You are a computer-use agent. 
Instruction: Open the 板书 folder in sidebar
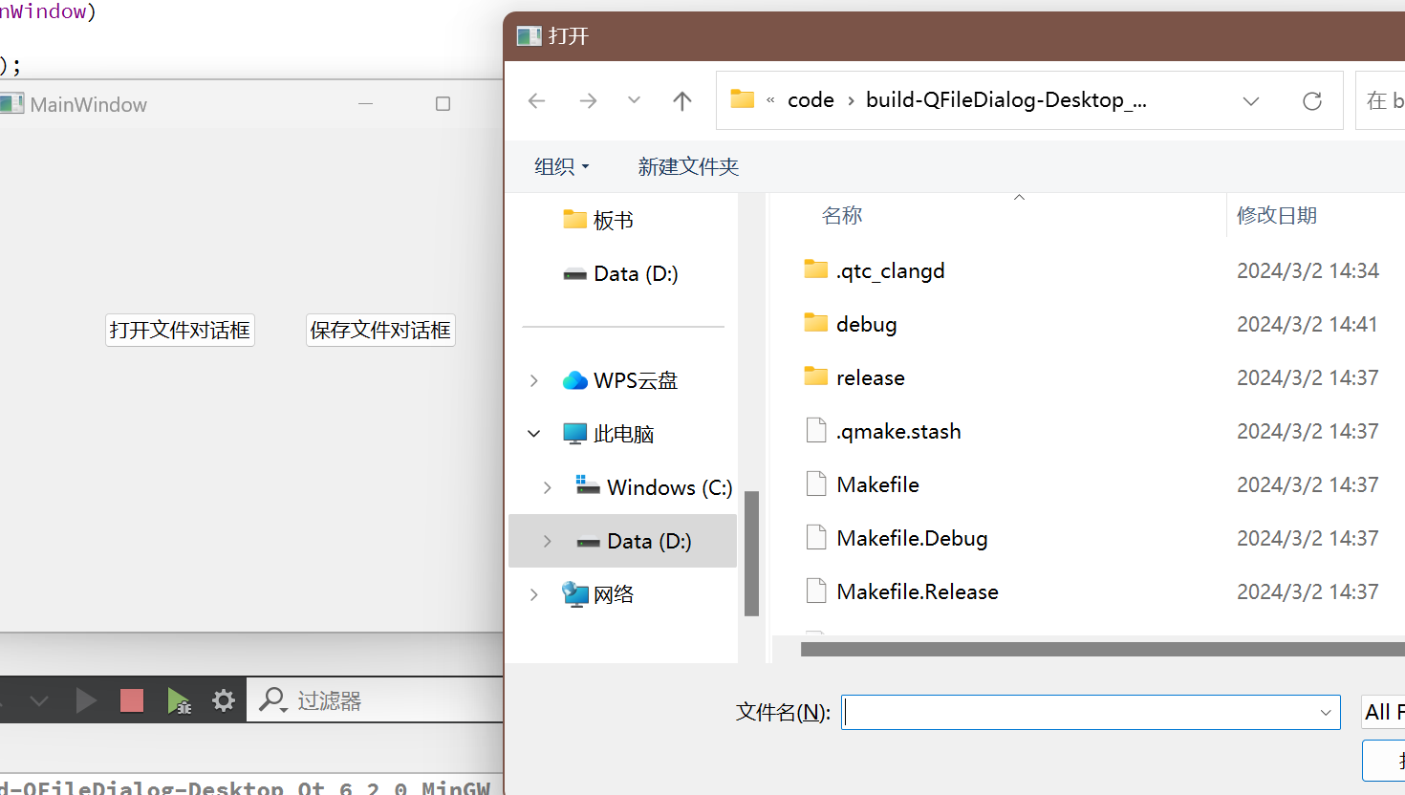613,220
